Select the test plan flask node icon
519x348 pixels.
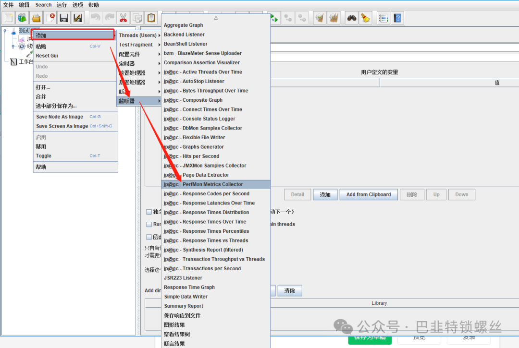(13, 31)
